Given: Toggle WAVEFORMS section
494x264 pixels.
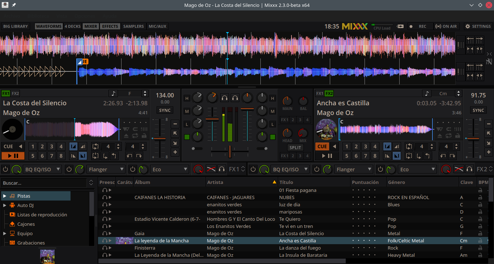Looking at the screenshot, I should pos(49,26).
